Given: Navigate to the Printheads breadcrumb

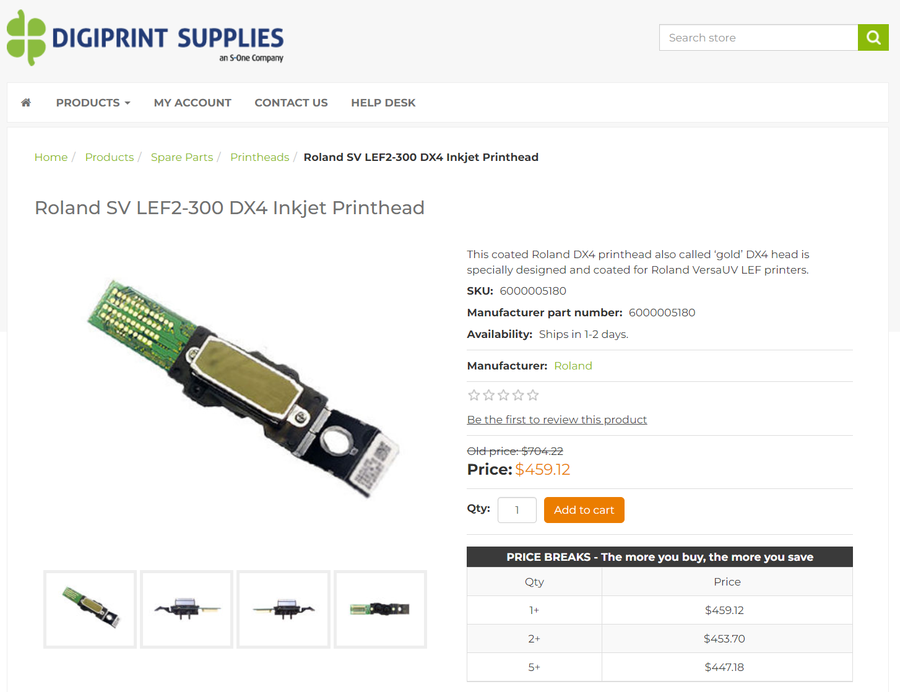Looking at the screenshot, I should [259, 157].
